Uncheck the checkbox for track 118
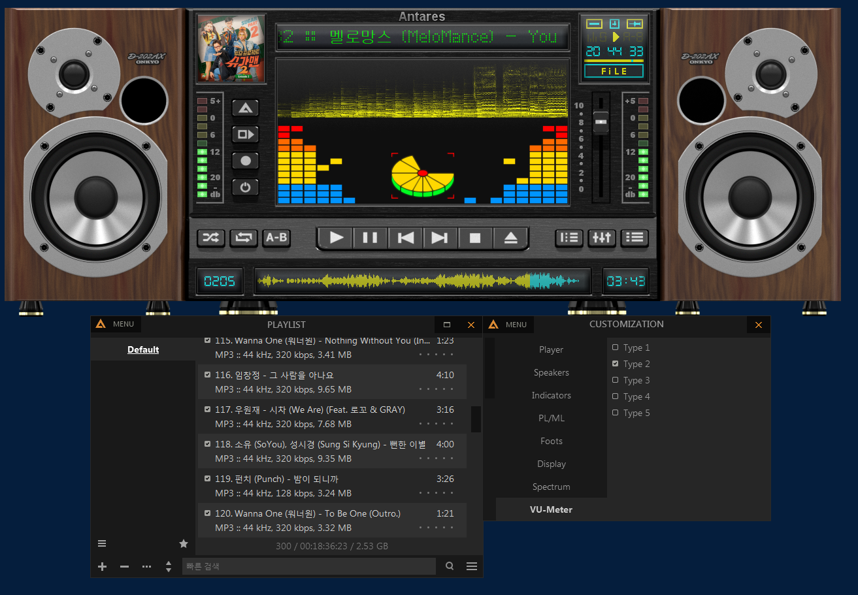 coord(208,444)
